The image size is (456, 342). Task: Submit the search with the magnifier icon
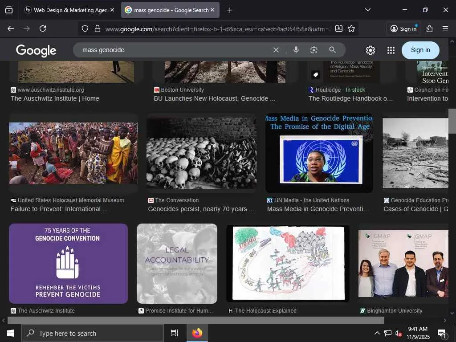point(332,50)
